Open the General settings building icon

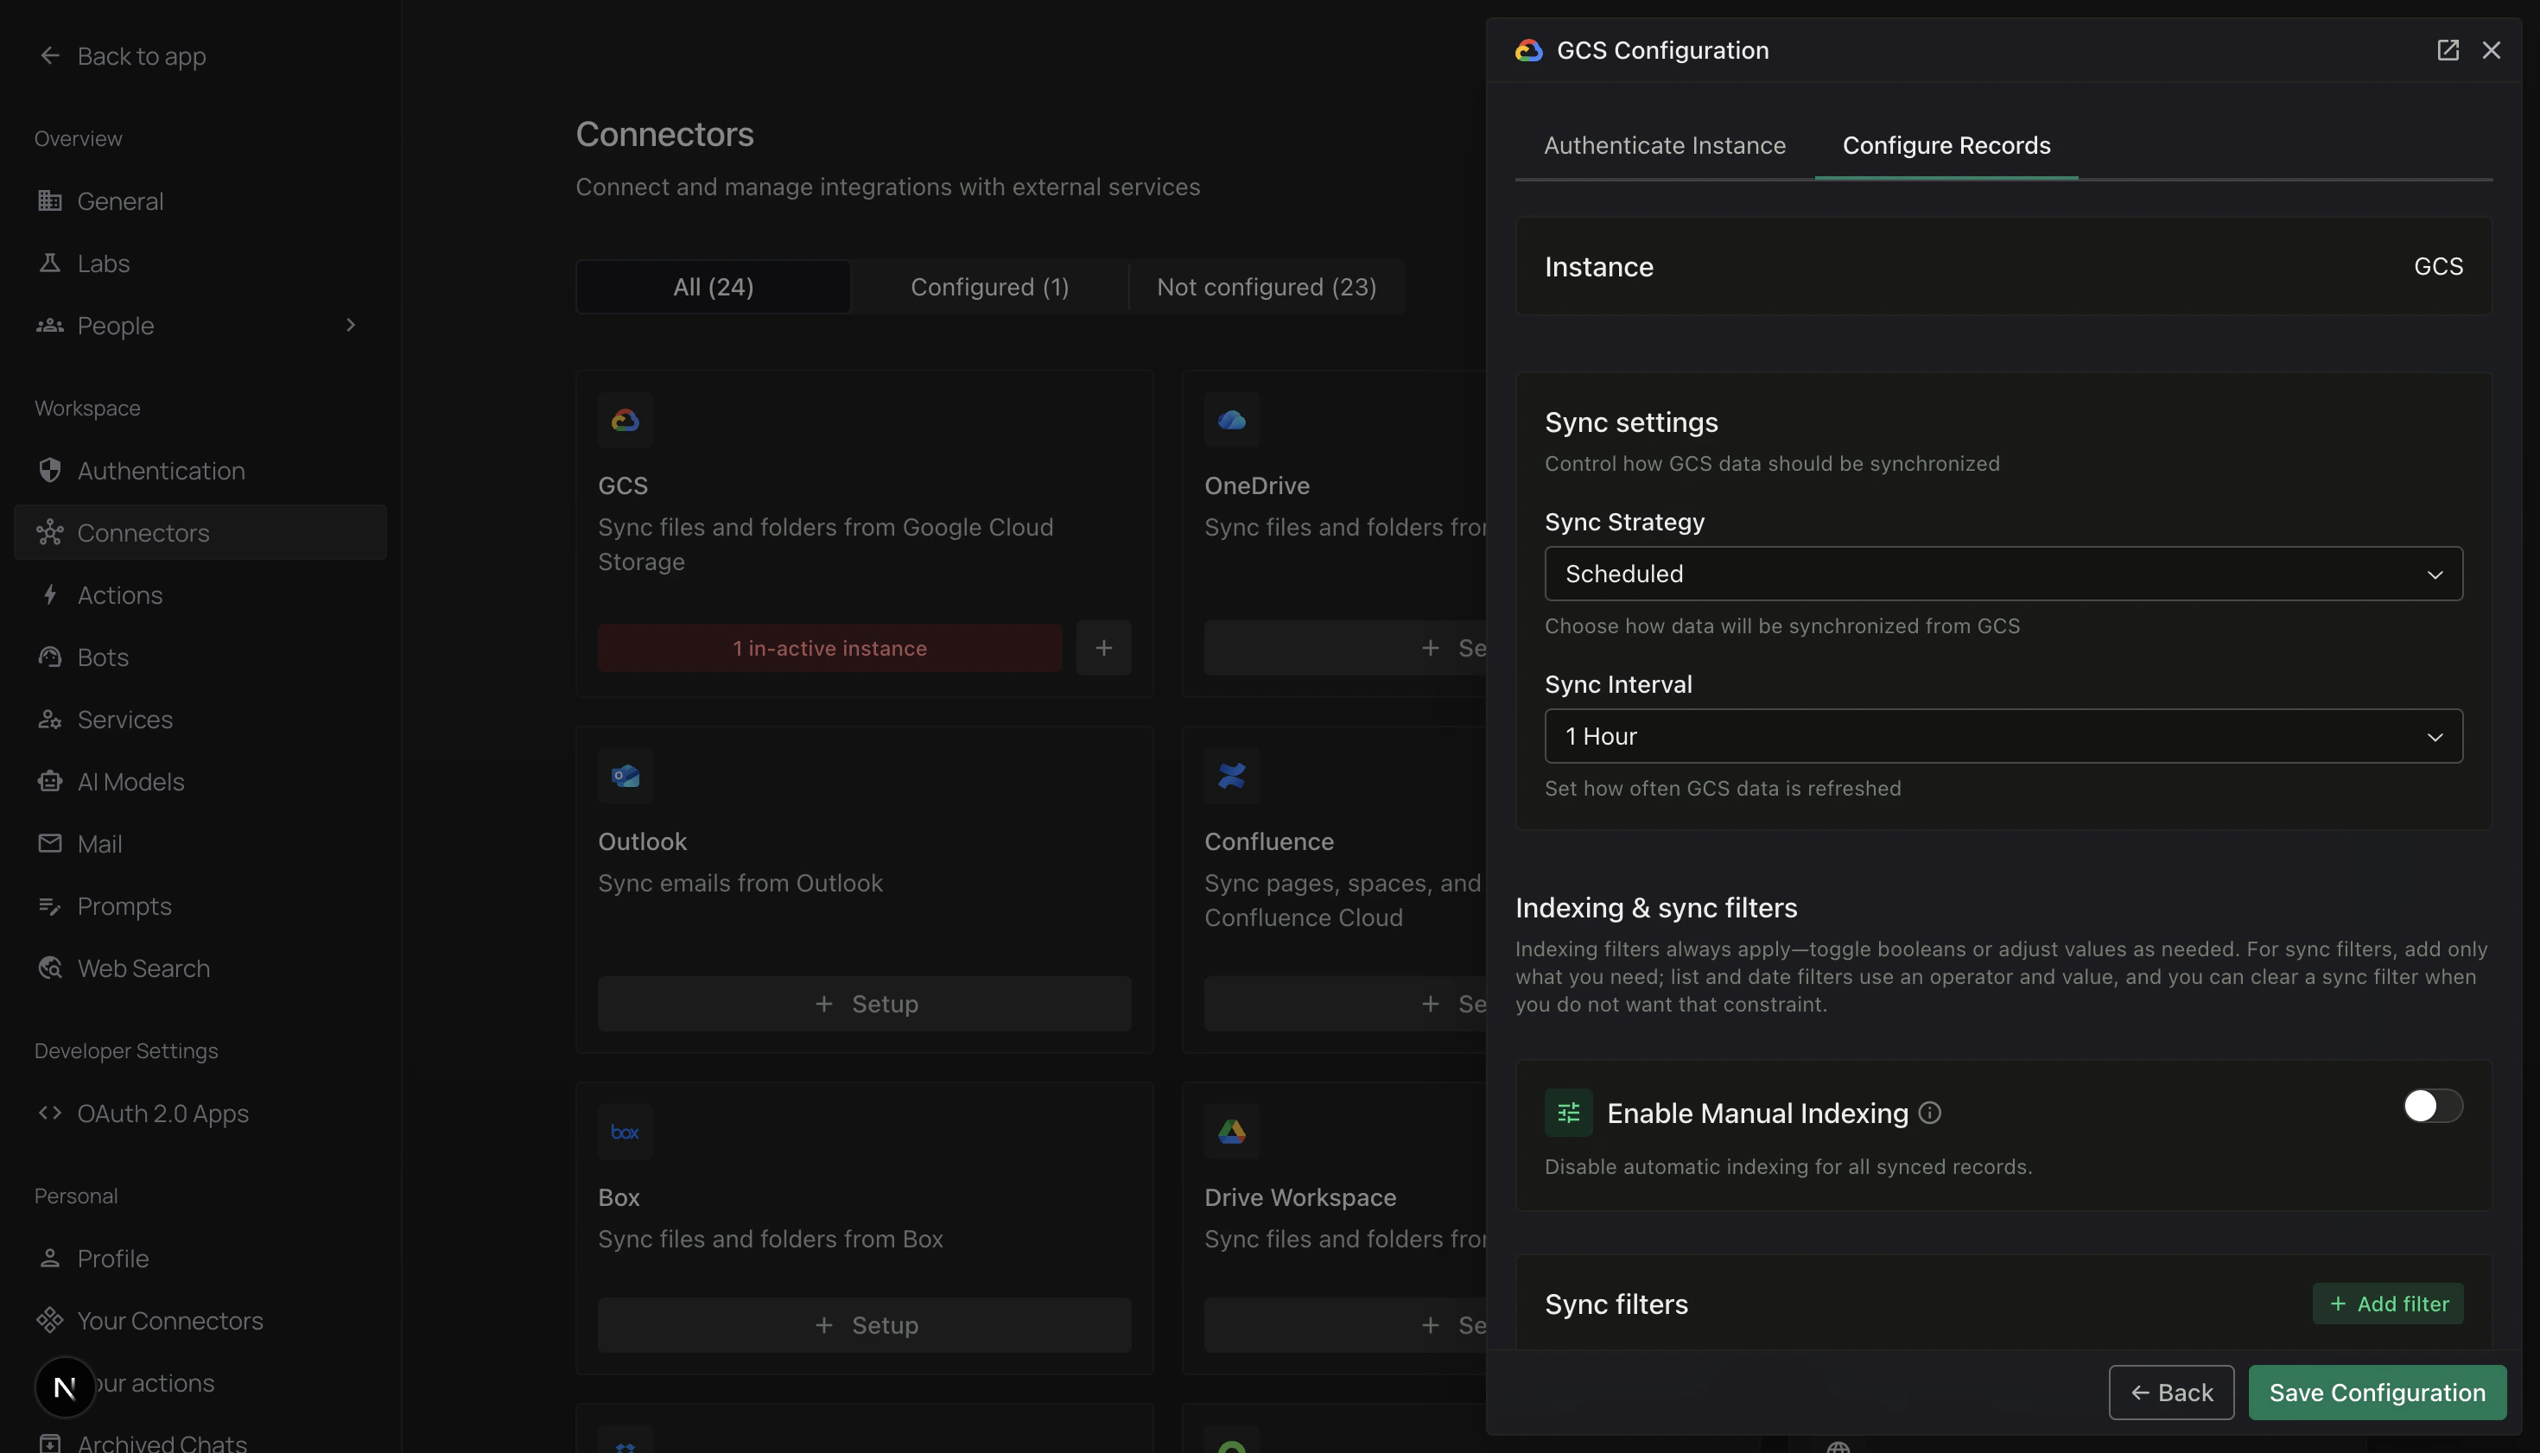coord(50,200)
